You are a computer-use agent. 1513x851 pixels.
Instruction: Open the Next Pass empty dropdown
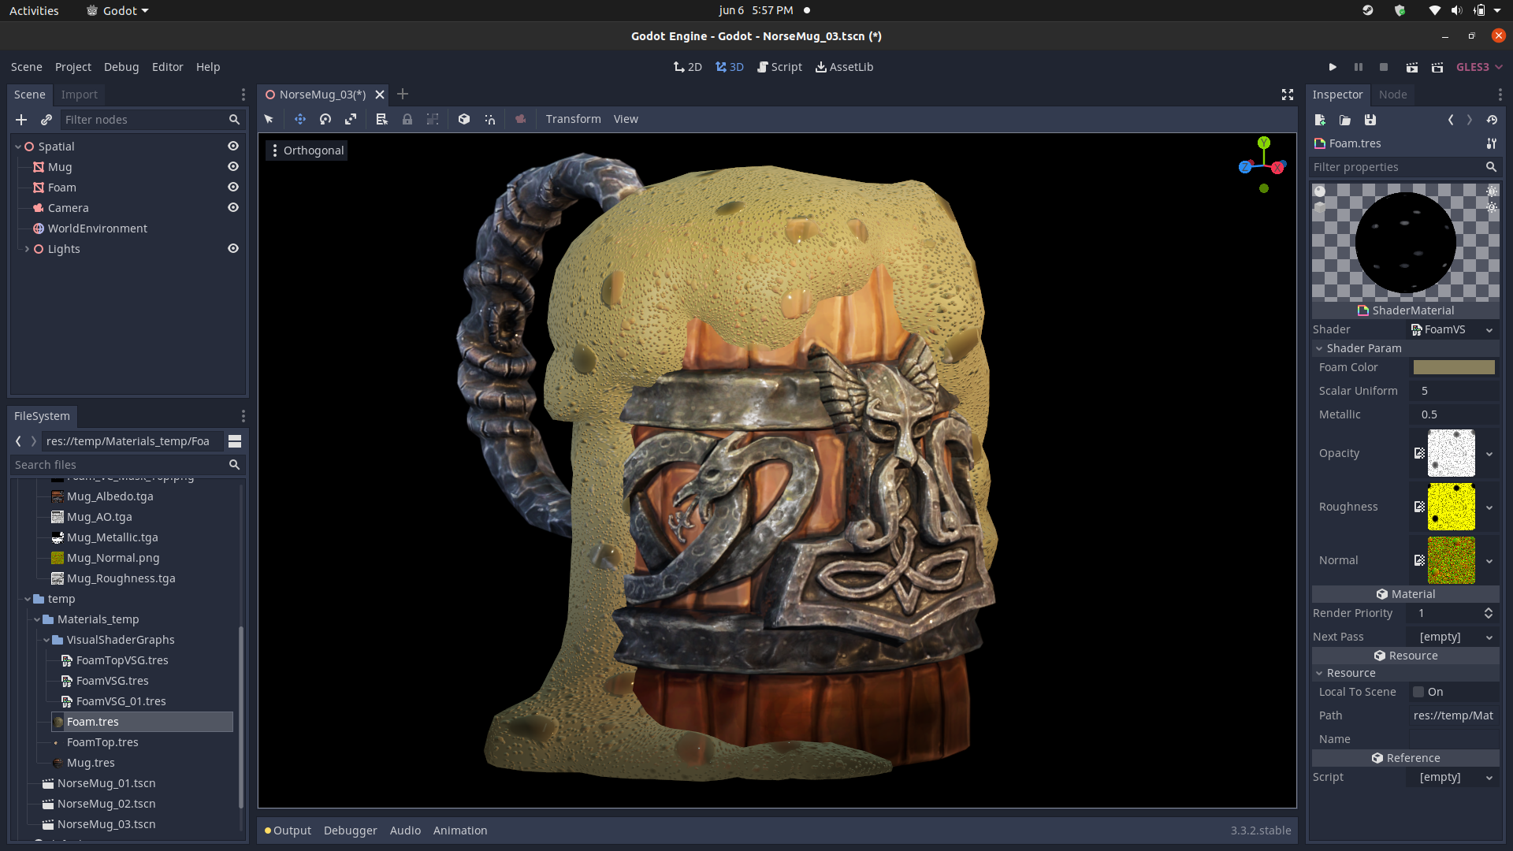pyautogui.click(x=1488, y=637)
